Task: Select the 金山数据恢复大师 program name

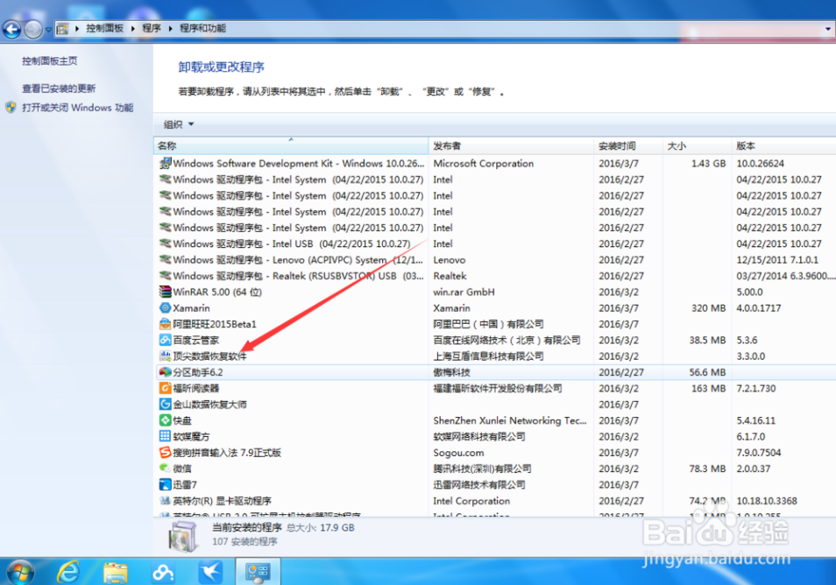Action: tap(209, 405)
